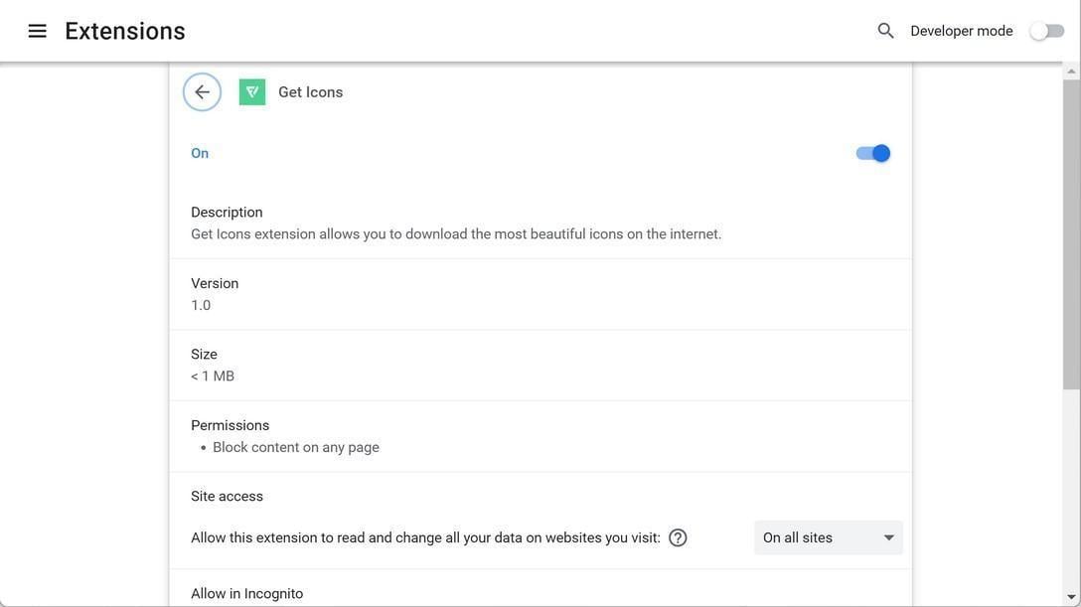The width and height of the screenshot is (1081, 607).
Task: Click the Get Icons extension name
Action: click(x=310, y=92)
